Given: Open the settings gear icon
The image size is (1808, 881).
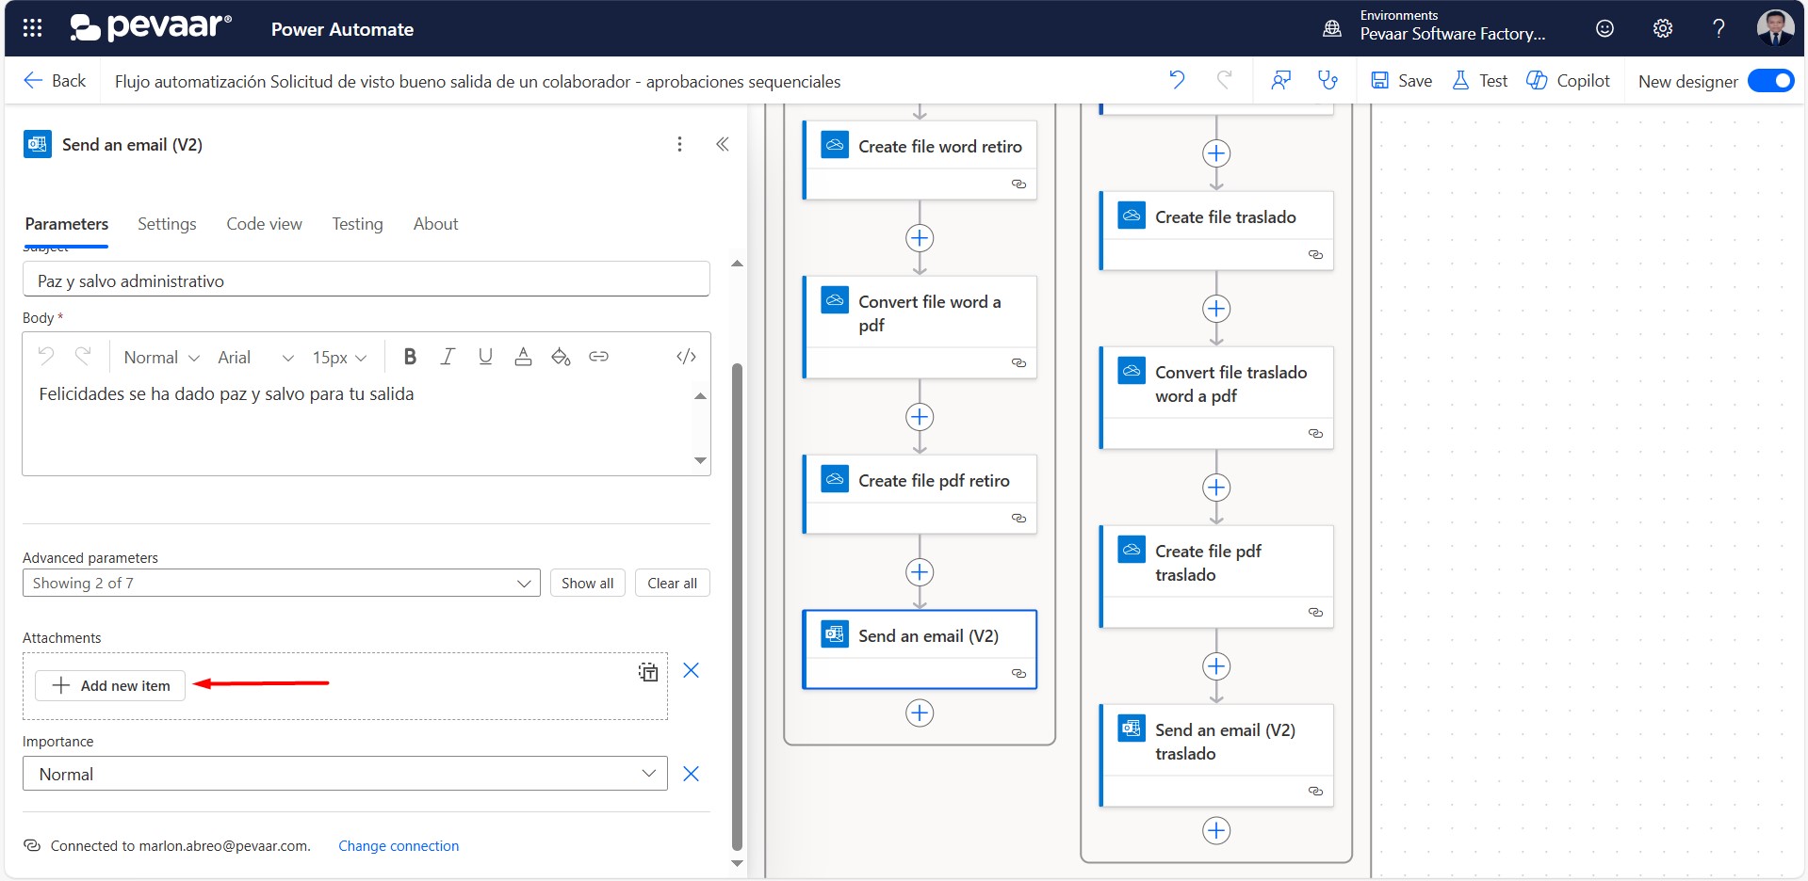Looking at the screenshot, I should click(x=1663, y=28).
